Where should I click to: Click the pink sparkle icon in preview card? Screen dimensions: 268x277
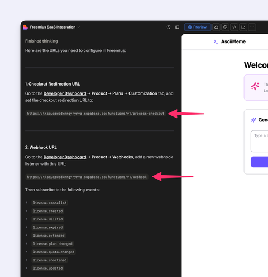255,86
